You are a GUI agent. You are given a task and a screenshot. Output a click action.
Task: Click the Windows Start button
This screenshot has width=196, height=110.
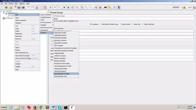[x=3, y=107]
